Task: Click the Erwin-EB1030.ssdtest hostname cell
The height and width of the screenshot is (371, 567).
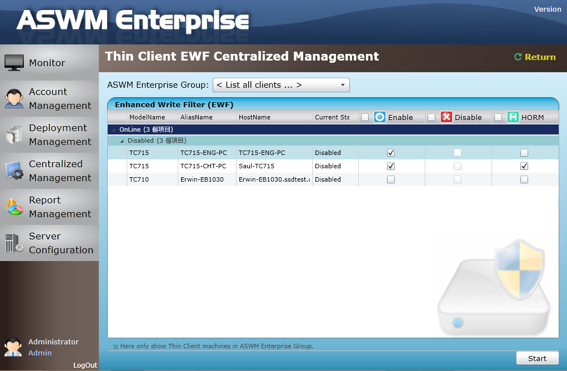Action: [x=274, y=179]
